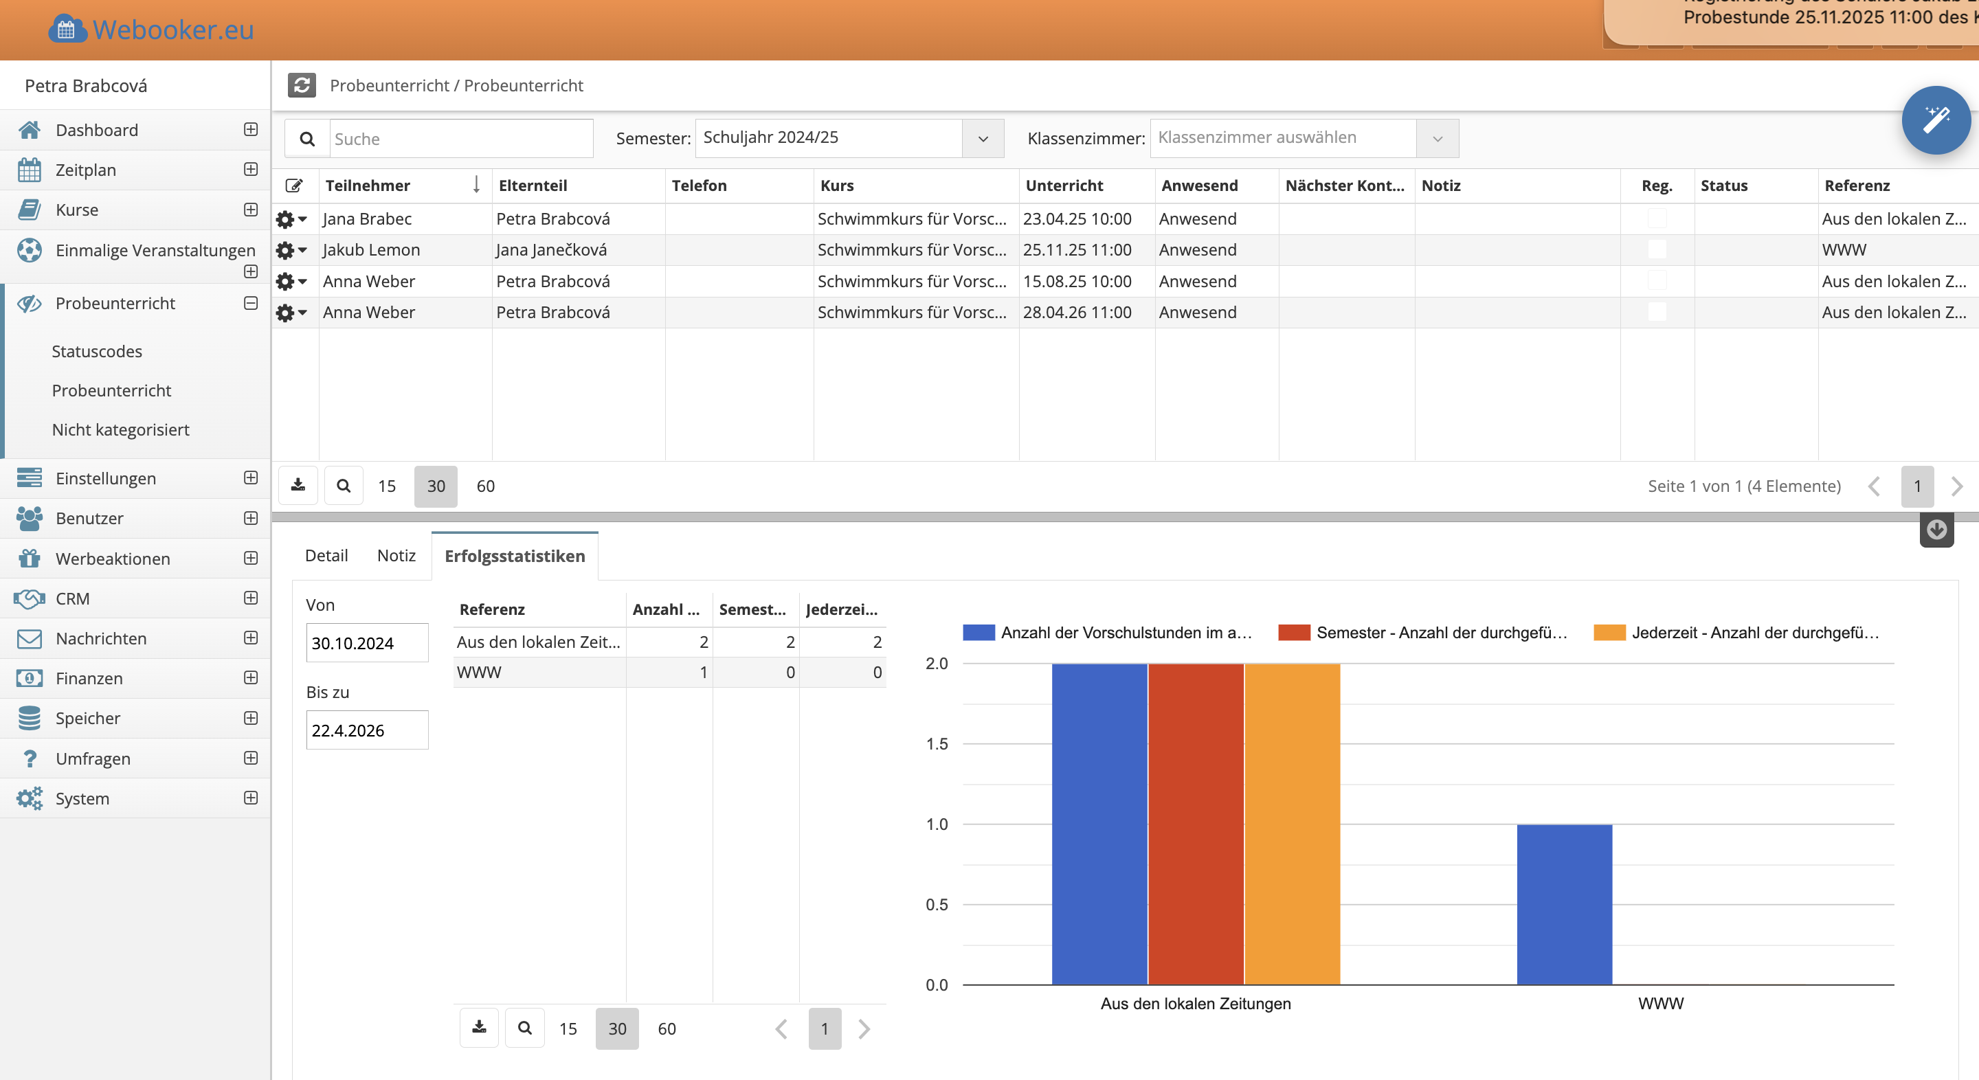The image size is (1979, 1080).
Task: Click magnifier filter icon below main table
Action: coord(344,486)
